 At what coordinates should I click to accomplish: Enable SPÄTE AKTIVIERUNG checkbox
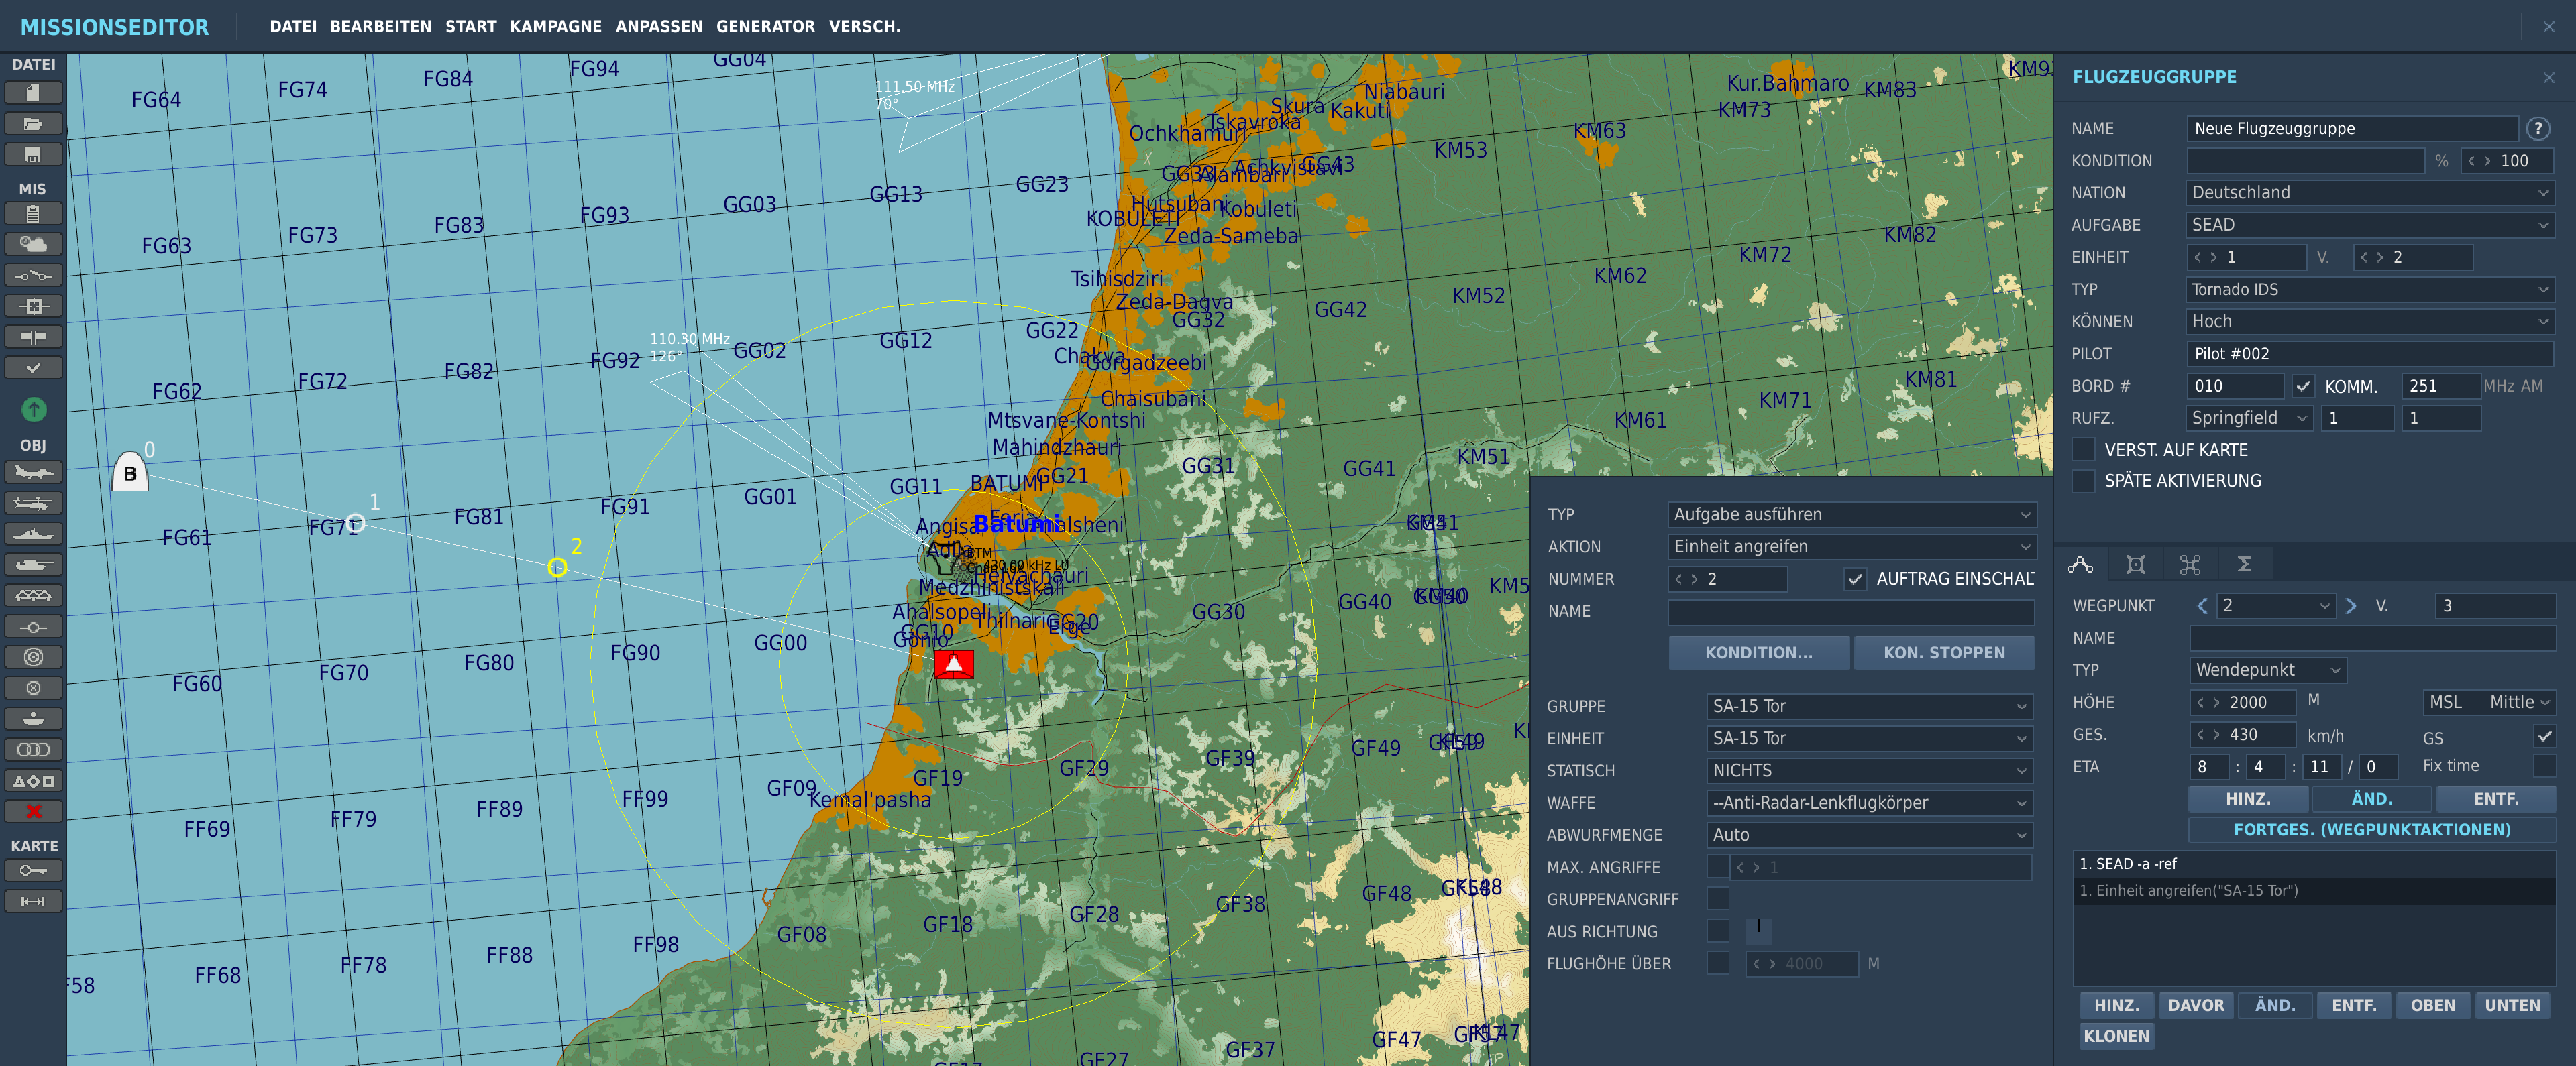click(x=2083, y=481)
